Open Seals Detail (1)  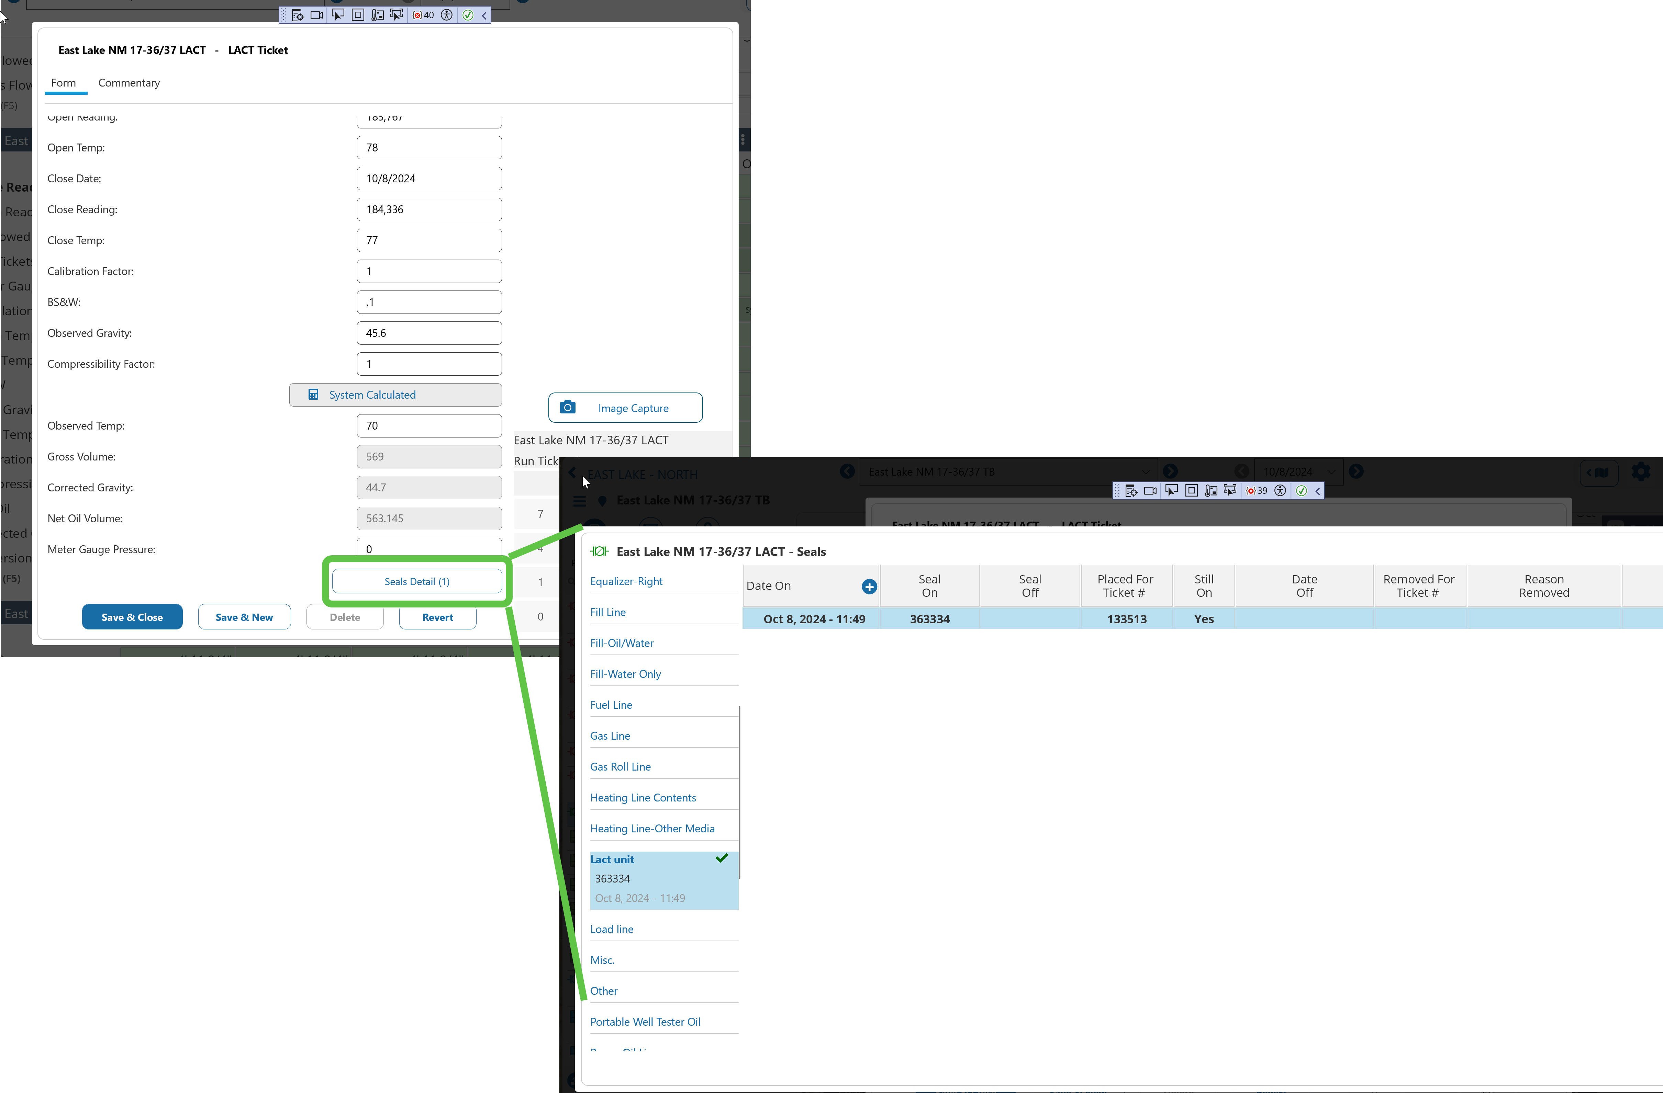point(416,581)
